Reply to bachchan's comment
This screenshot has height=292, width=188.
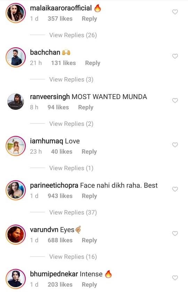(93, 63)
